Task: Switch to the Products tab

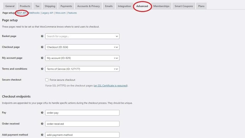Action: 25,6
